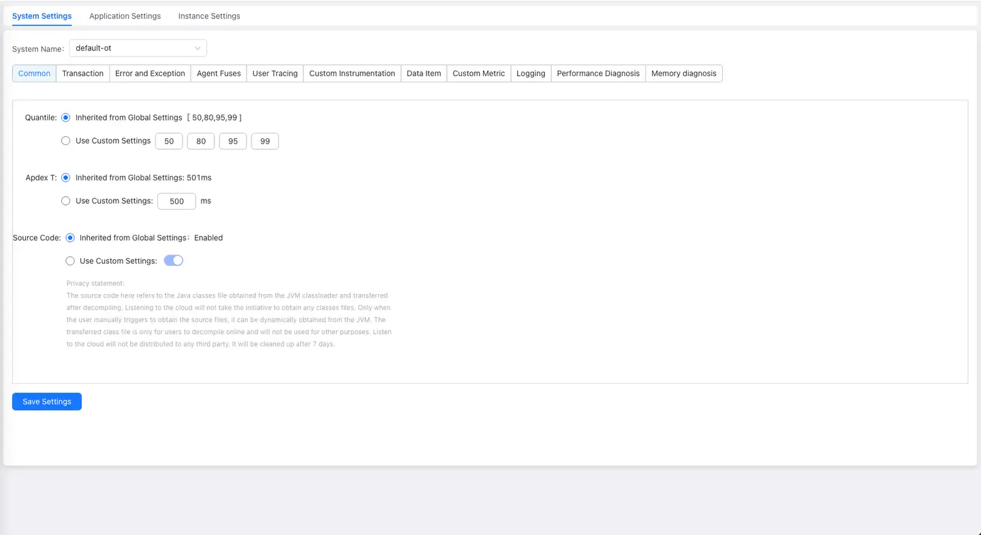Click the Save Settings button
981x535 pixels.
pos(47,402)
